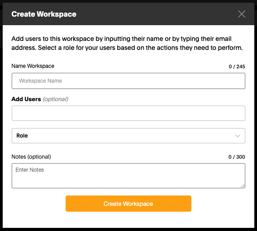Click the bold Add Users label
This screenshot has height=231, width=257.
26,99
